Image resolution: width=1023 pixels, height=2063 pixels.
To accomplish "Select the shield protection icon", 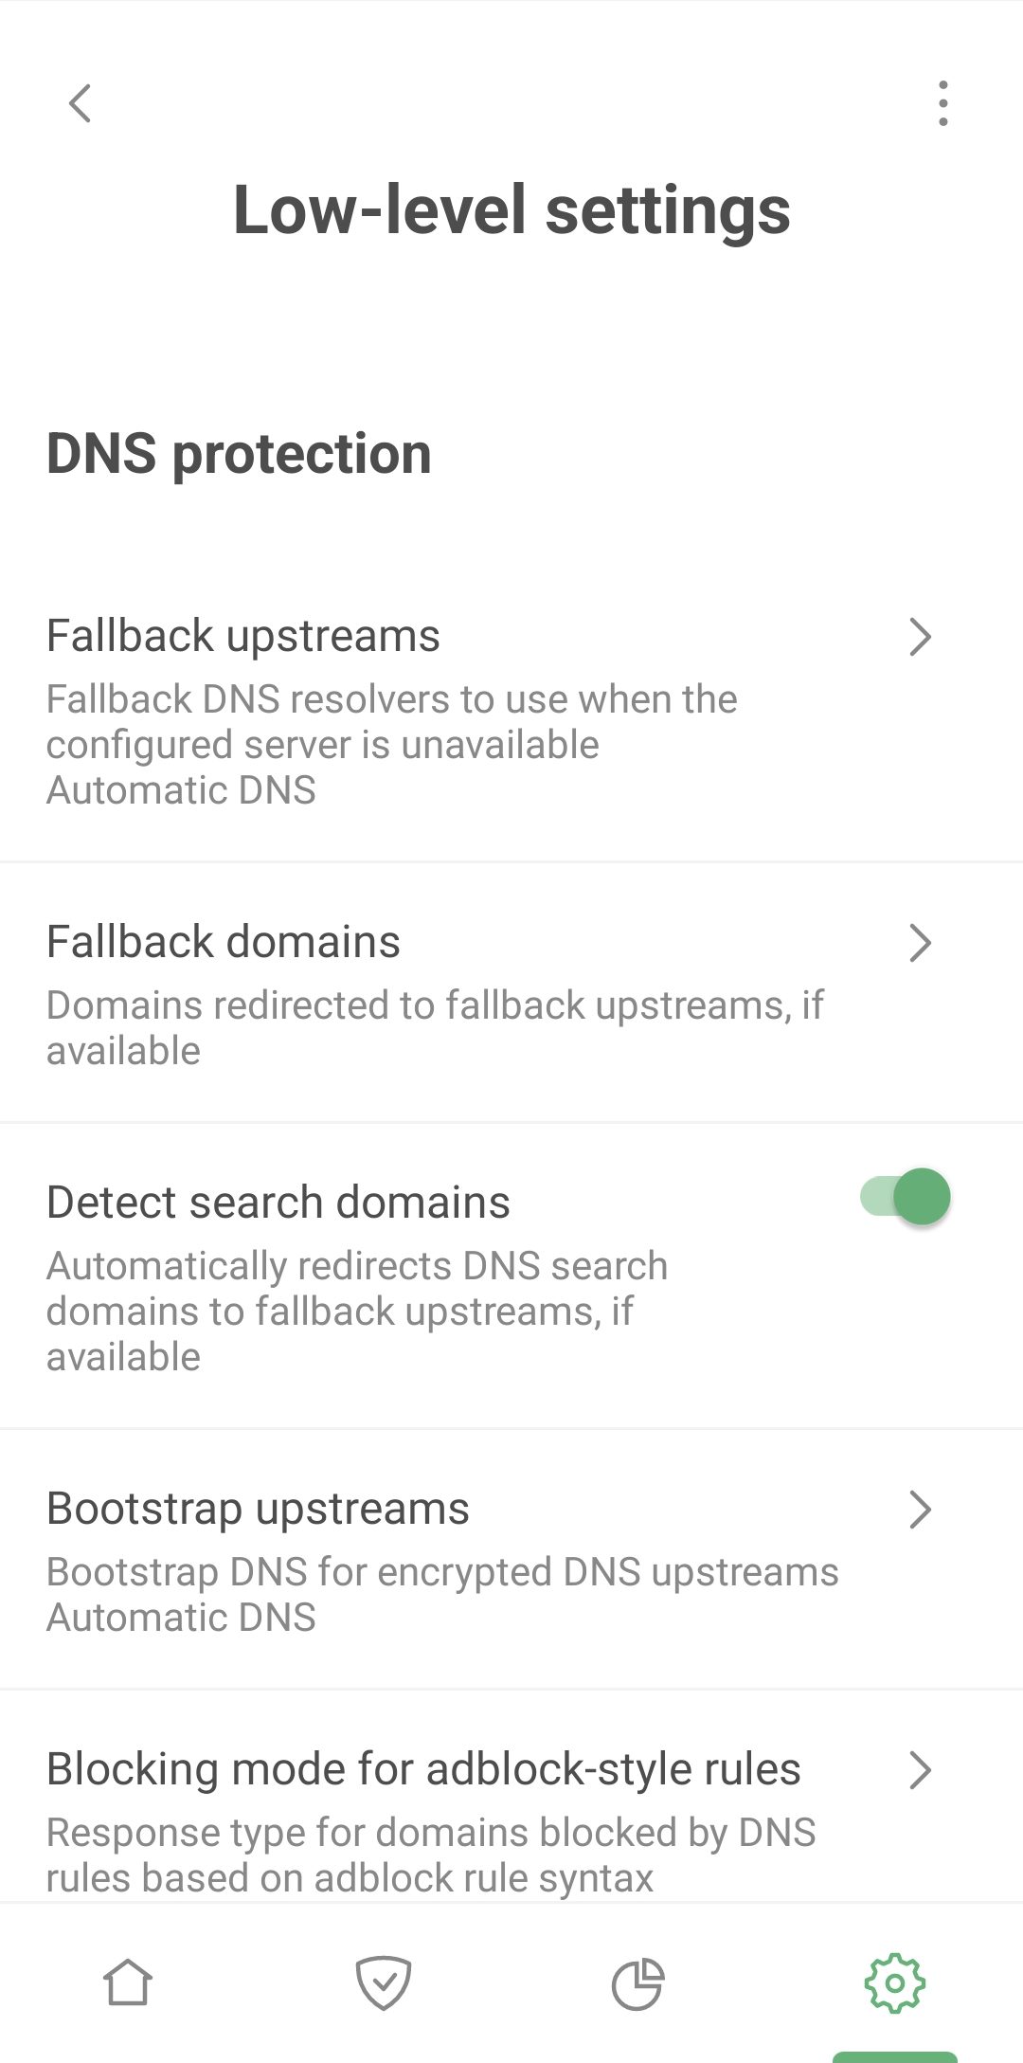I will click(x=385, y=1982).
